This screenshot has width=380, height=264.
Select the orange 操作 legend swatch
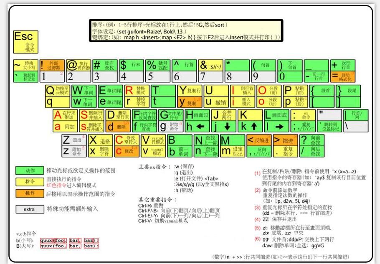coord(30,193)
